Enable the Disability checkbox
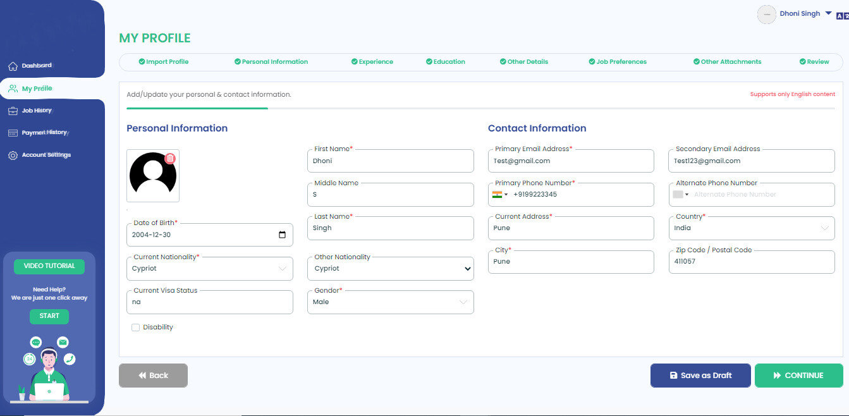 (135, 327)
